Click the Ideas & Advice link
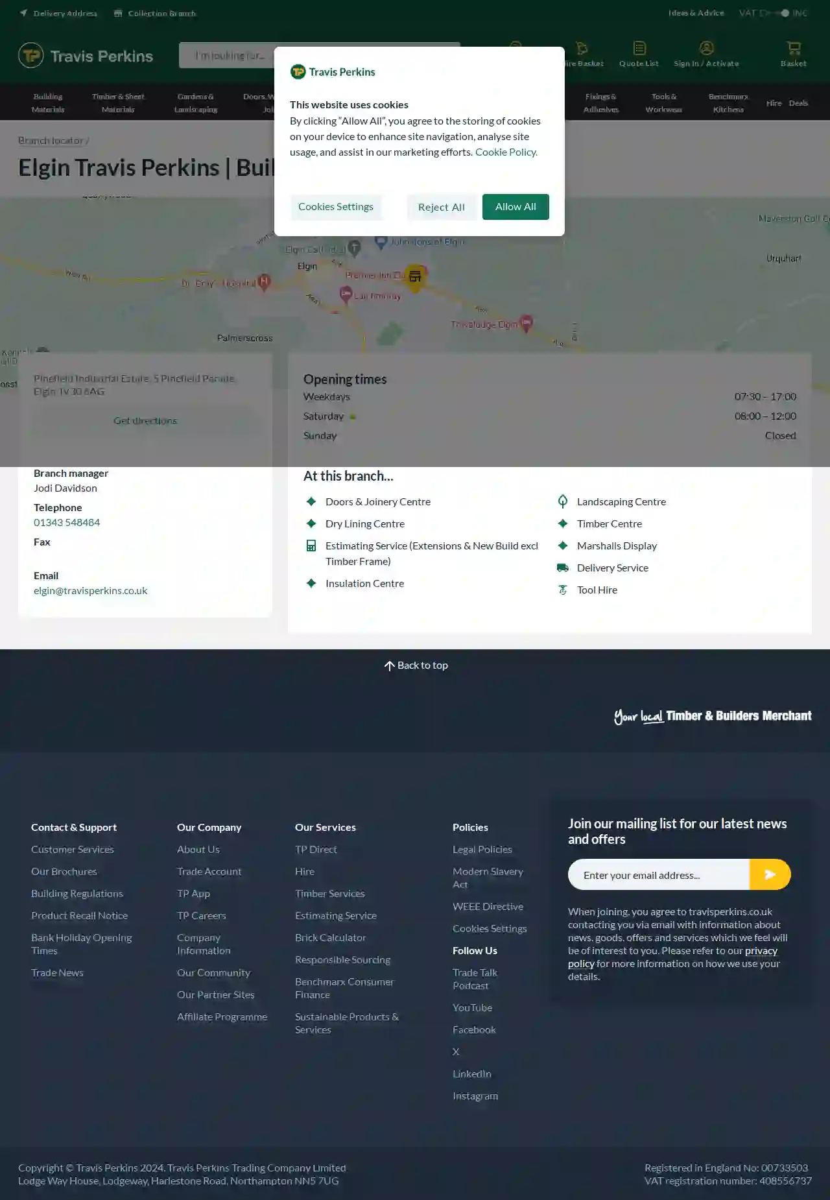The image size is (830, 1200). click(x=696, y=13)
